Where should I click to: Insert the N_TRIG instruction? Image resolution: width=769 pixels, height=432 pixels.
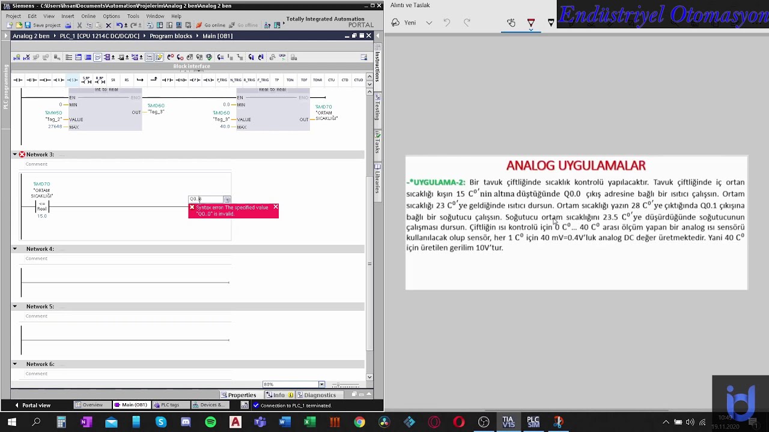236,80
